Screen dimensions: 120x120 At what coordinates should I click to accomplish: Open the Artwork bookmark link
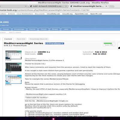click(x=11, y=14)
